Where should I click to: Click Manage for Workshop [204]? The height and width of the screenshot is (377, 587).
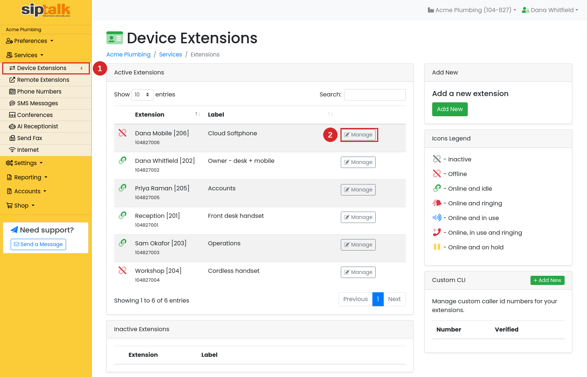point(358,272)
